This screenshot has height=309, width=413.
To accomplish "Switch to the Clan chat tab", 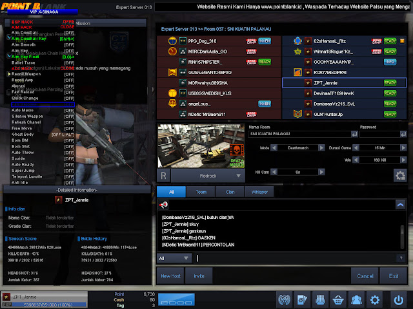I will coord(230,192).
